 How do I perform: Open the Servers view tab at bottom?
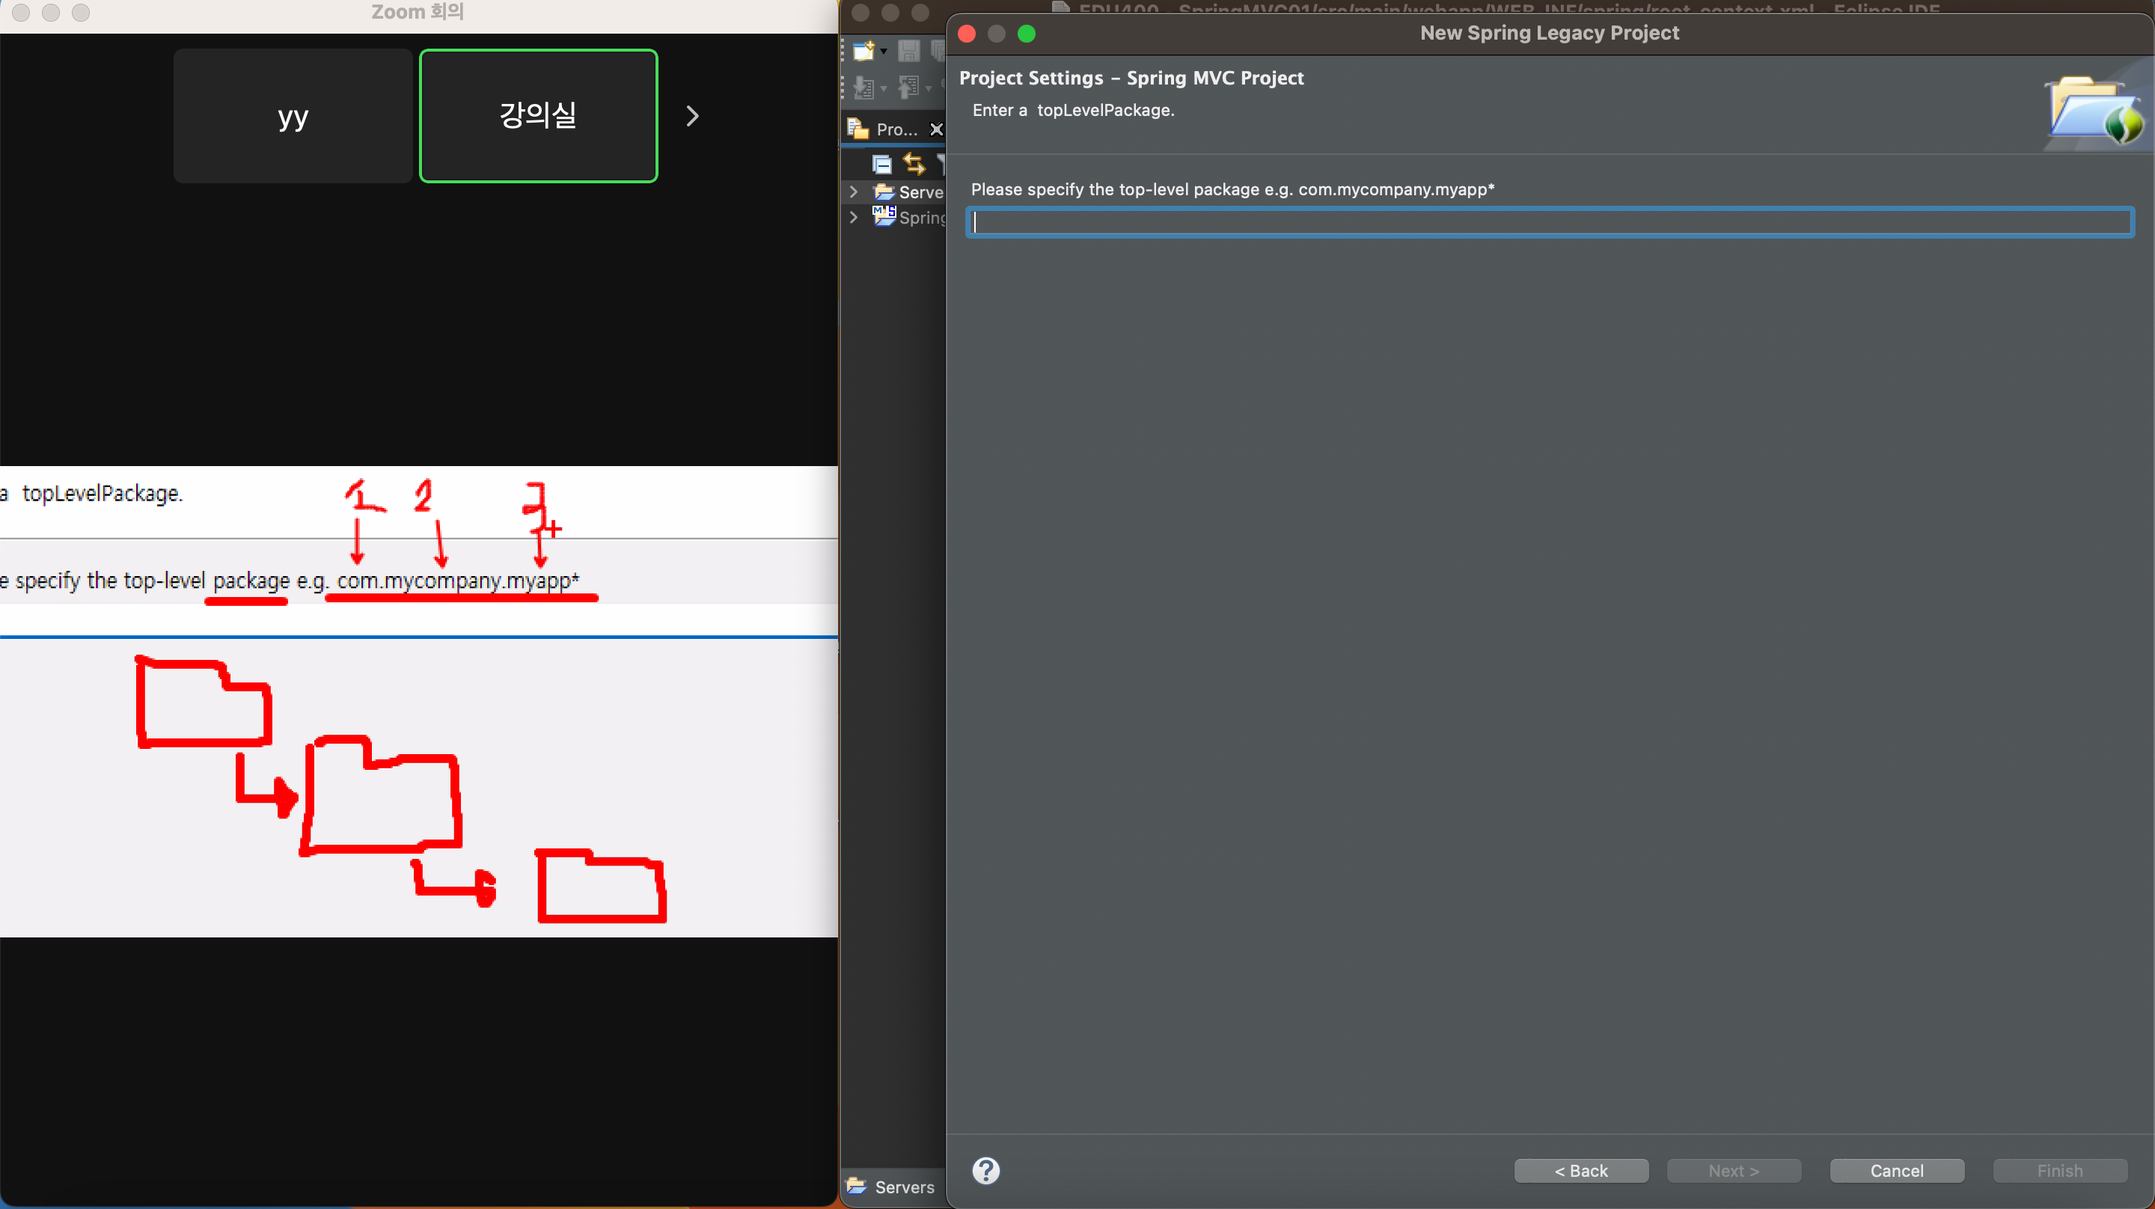coord(890,1187)
